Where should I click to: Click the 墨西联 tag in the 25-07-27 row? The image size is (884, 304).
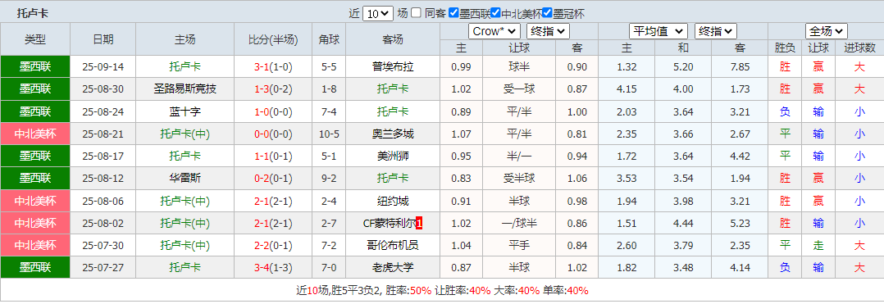(x=35, y=268)
